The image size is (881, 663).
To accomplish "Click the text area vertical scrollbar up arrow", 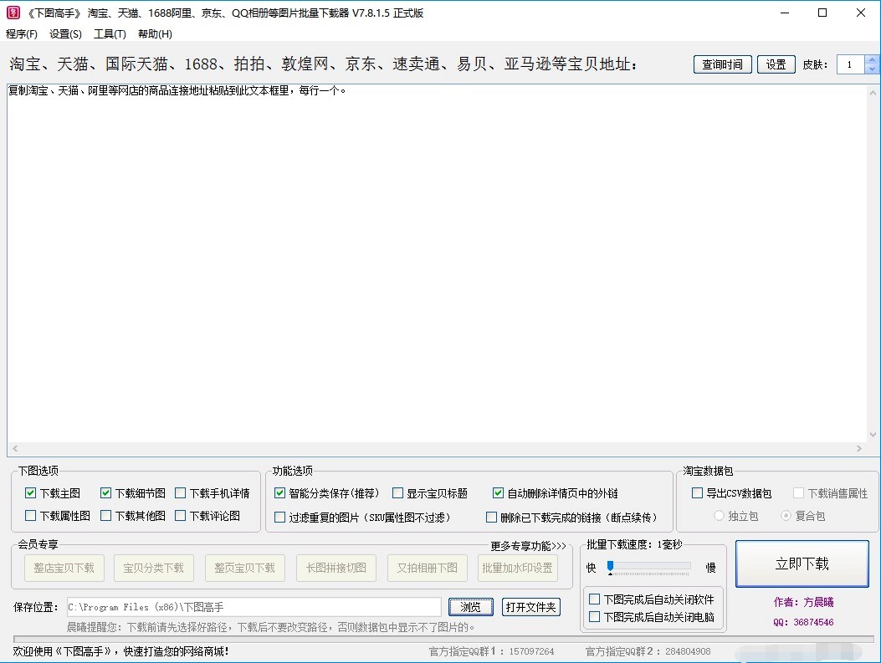I will (873, 93).
